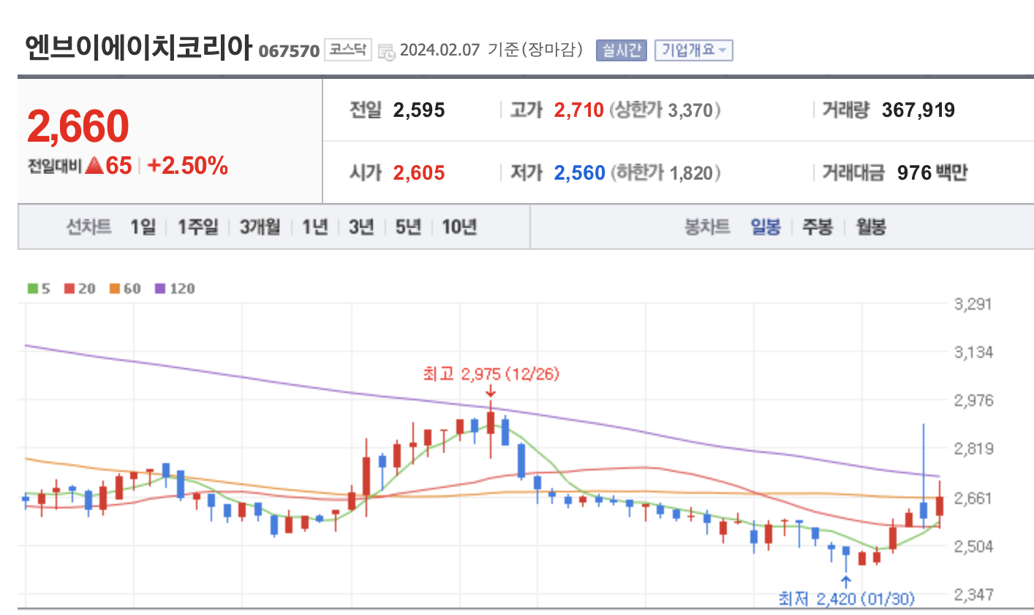Viewport: 1034px width, 615px height.
Task: Click the 전일 value 2,595
Action: [419, 110]
